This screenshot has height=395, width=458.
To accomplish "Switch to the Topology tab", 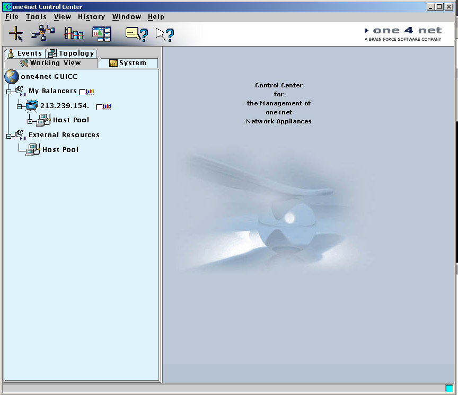I will pyautogui.click(x=72, y=53).
